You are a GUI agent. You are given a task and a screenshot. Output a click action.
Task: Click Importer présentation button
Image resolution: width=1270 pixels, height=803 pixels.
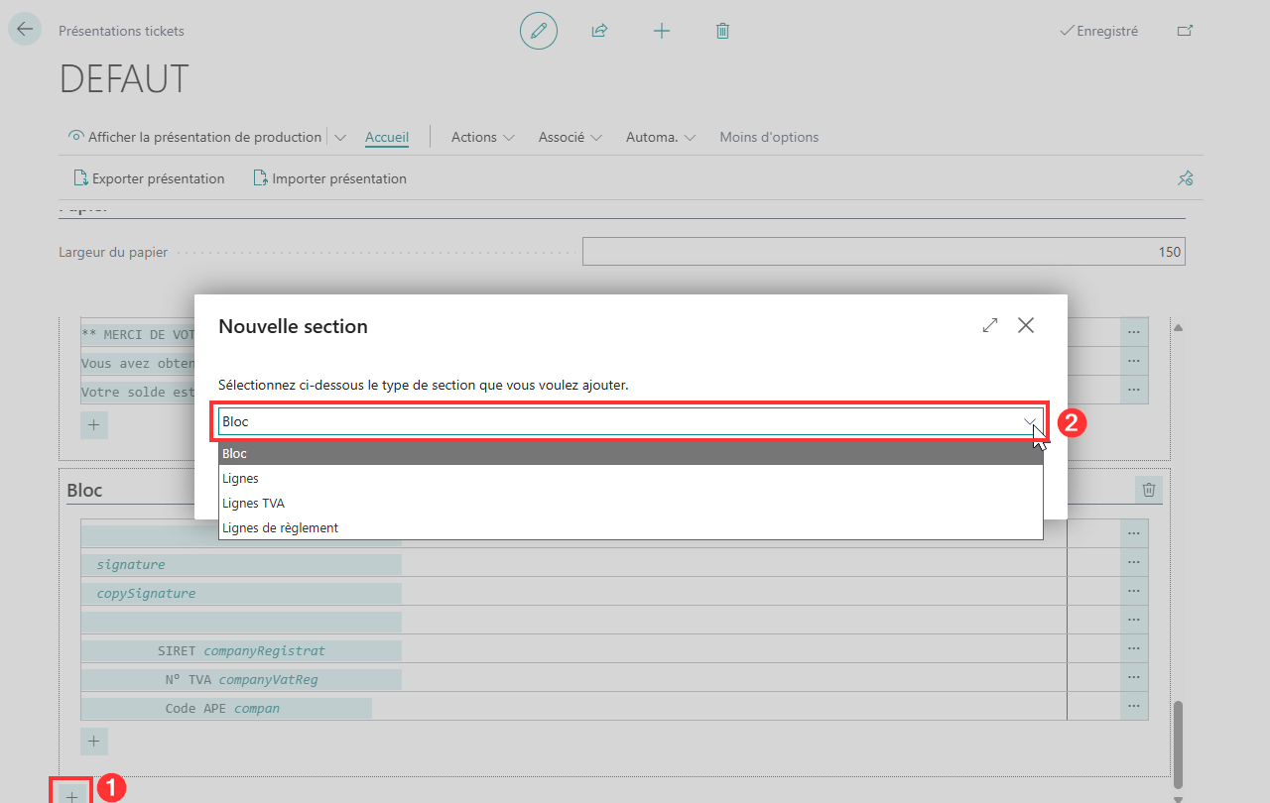point(330,178)
